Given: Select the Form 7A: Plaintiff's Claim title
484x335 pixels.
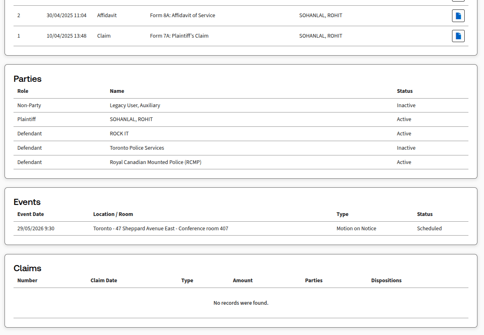Looking at the screenshot, I should click(179, 36).
